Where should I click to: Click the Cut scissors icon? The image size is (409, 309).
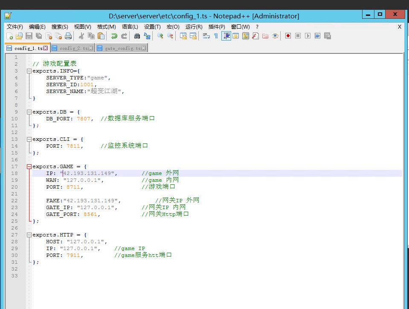(81, 36)
